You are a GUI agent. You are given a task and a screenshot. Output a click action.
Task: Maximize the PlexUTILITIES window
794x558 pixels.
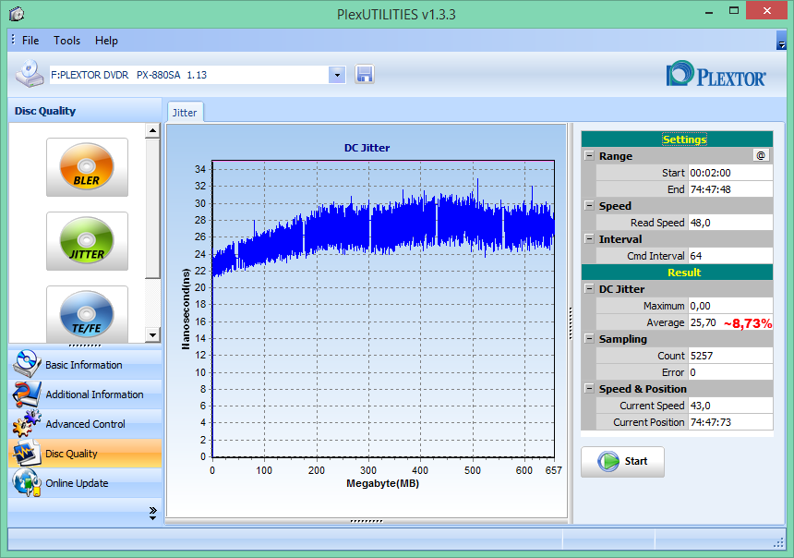pyautogui.click(x=734, y=11)
